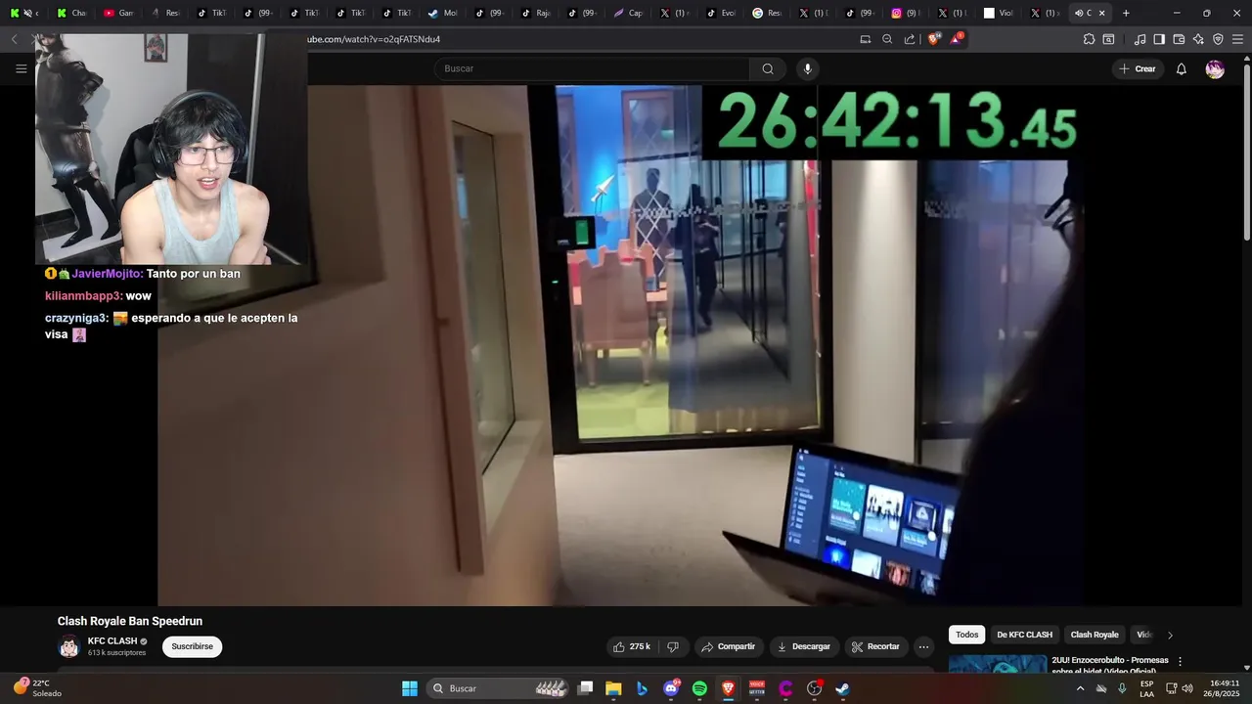
Task: Open Discord from the taskbar
Action: click(x=671, y=688)
